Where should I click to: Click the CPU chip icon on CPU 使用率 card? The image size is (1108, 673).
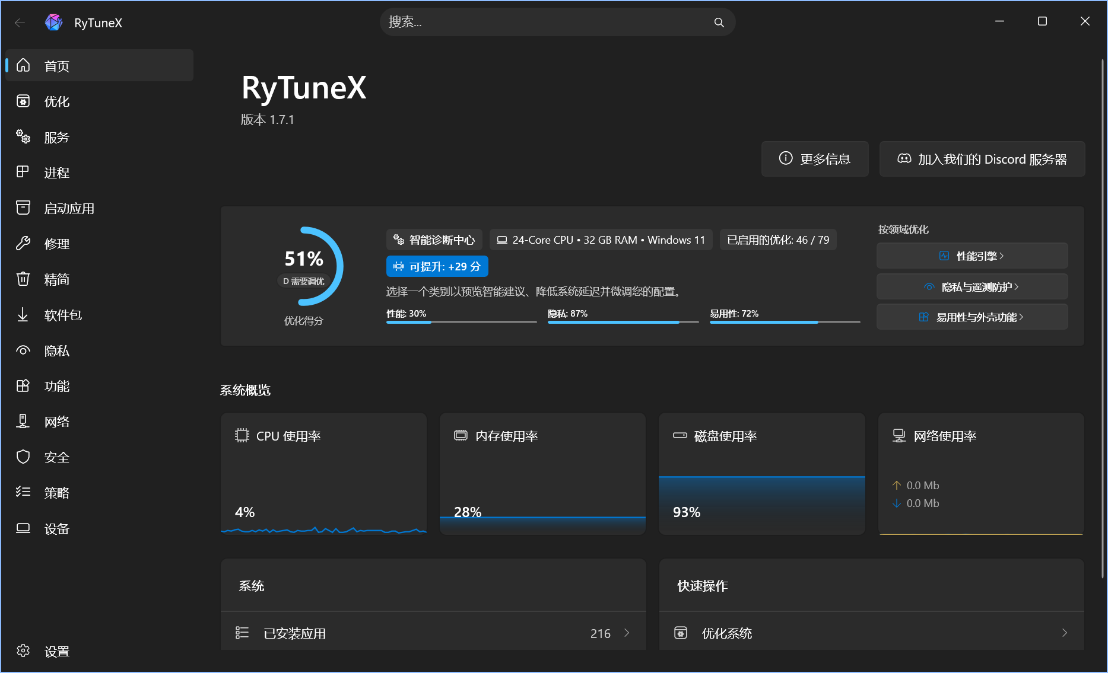[242, 435]
